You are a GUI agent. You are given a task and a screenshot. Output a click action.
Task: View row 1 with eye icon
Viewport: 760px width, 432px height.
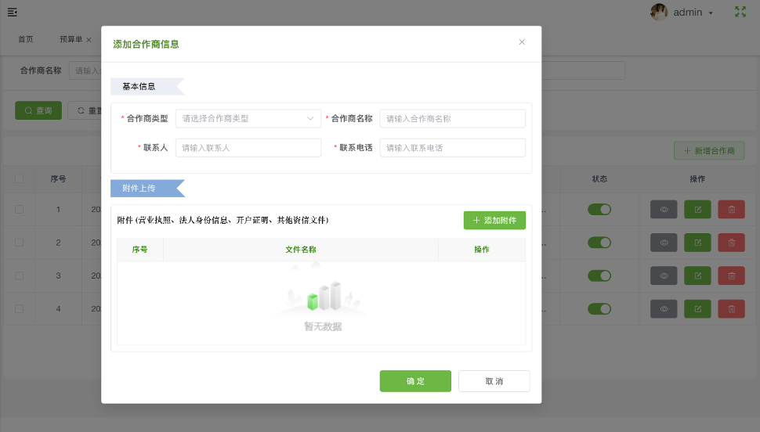tap(664, 209)
